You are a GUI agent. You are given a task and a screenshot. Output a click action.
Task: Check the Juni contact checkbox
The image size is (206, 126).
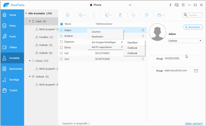[61, 59]
